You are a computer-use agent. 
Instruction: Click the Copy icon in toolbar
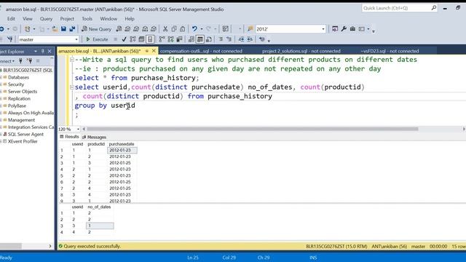(174, 29)
